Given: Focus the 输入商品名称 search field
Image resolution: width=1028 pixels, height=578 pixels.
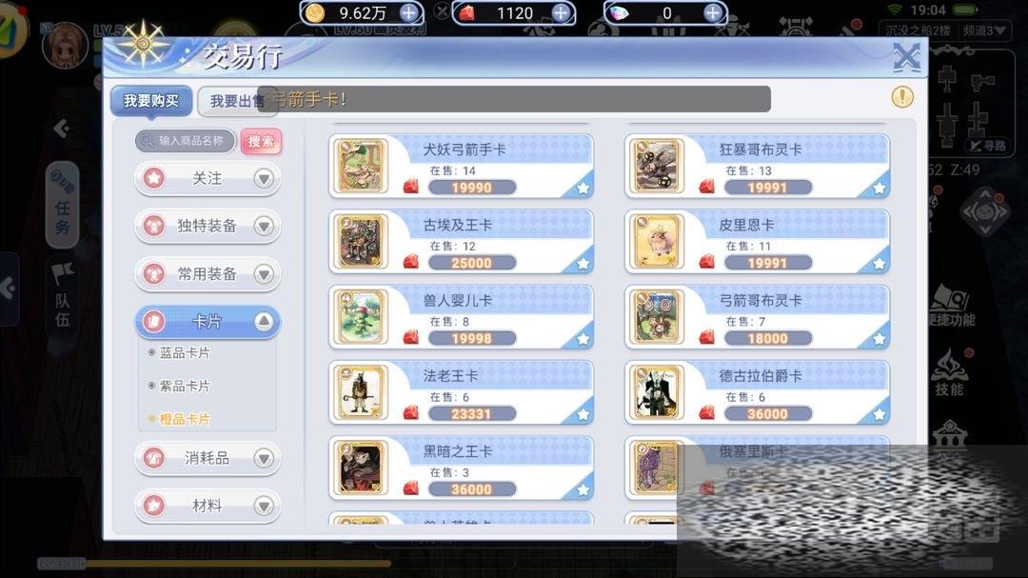Looking at the screenshot, I should pos(185,140).
